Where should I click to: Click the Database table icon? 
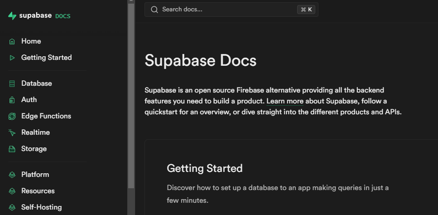pyautogui.click(x=12, y=83)
